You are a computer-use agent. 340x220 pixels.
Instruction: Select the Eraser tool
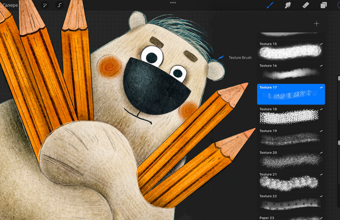[x=306, y=5]
